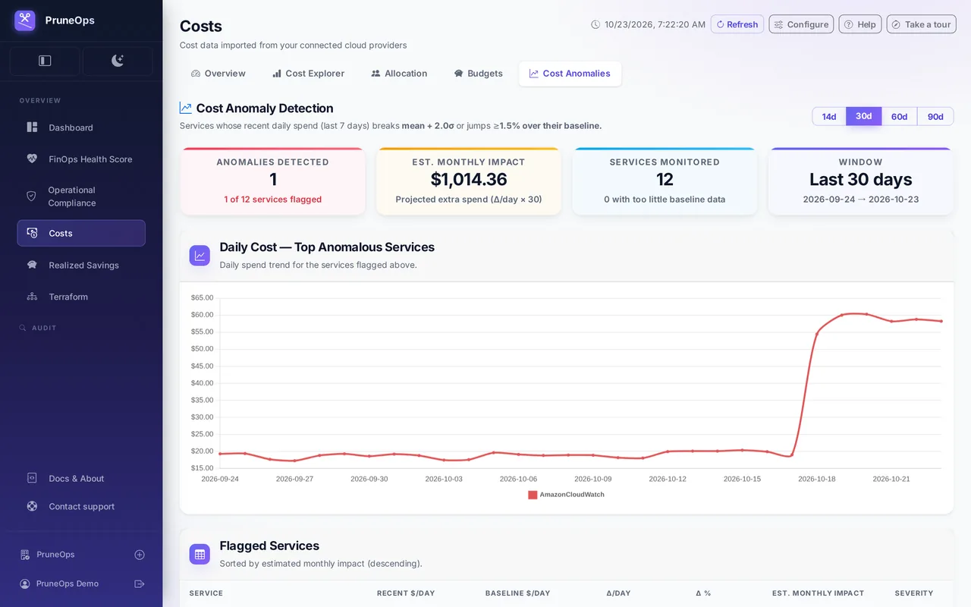Switch to the Cost Explorer tab
Viewport: 971px width, 607px height.
tap(308, 74)
